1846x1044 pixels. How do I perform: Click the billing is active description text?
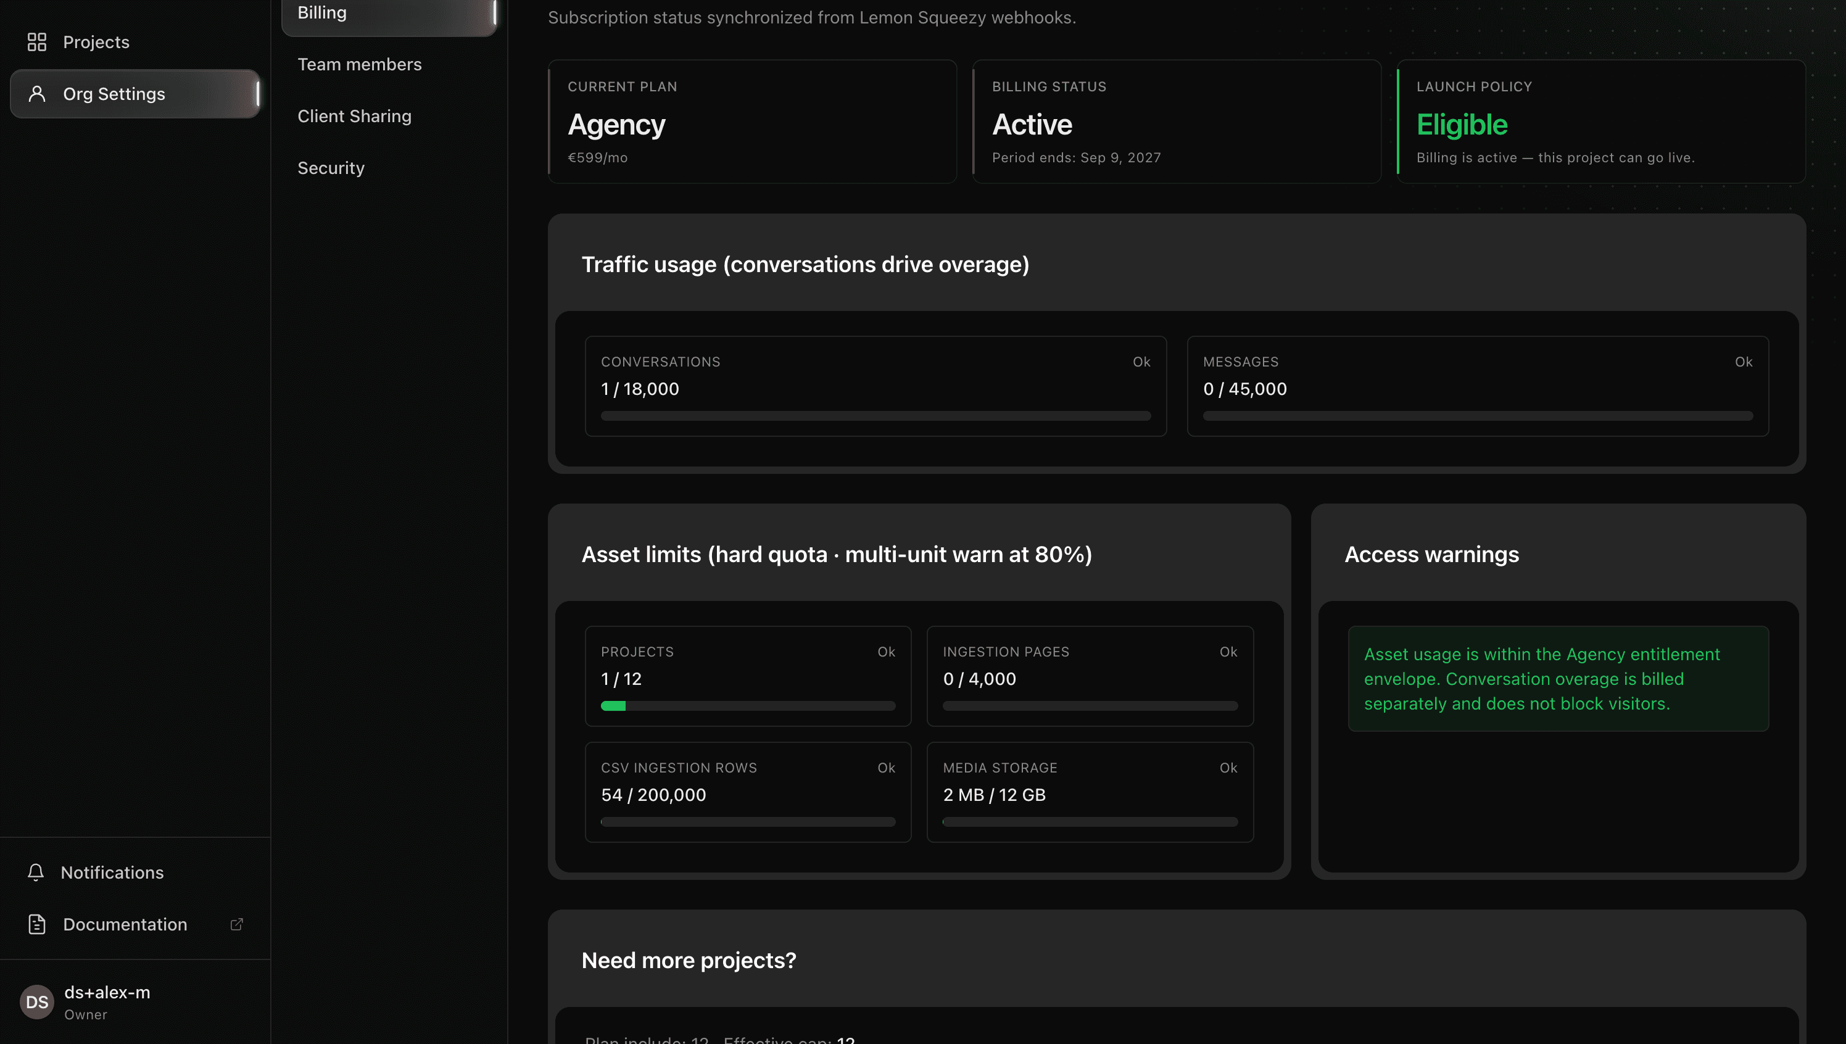[1555, 158]
